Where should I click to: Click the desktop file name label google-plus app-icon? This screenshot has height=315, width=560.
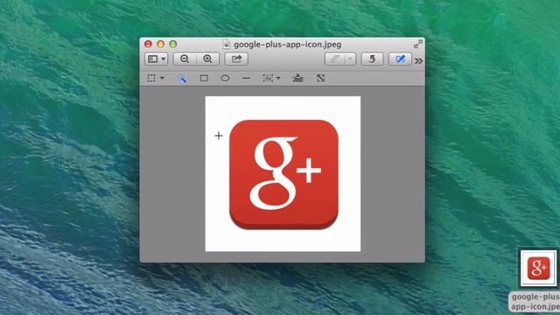pos(535,302)
